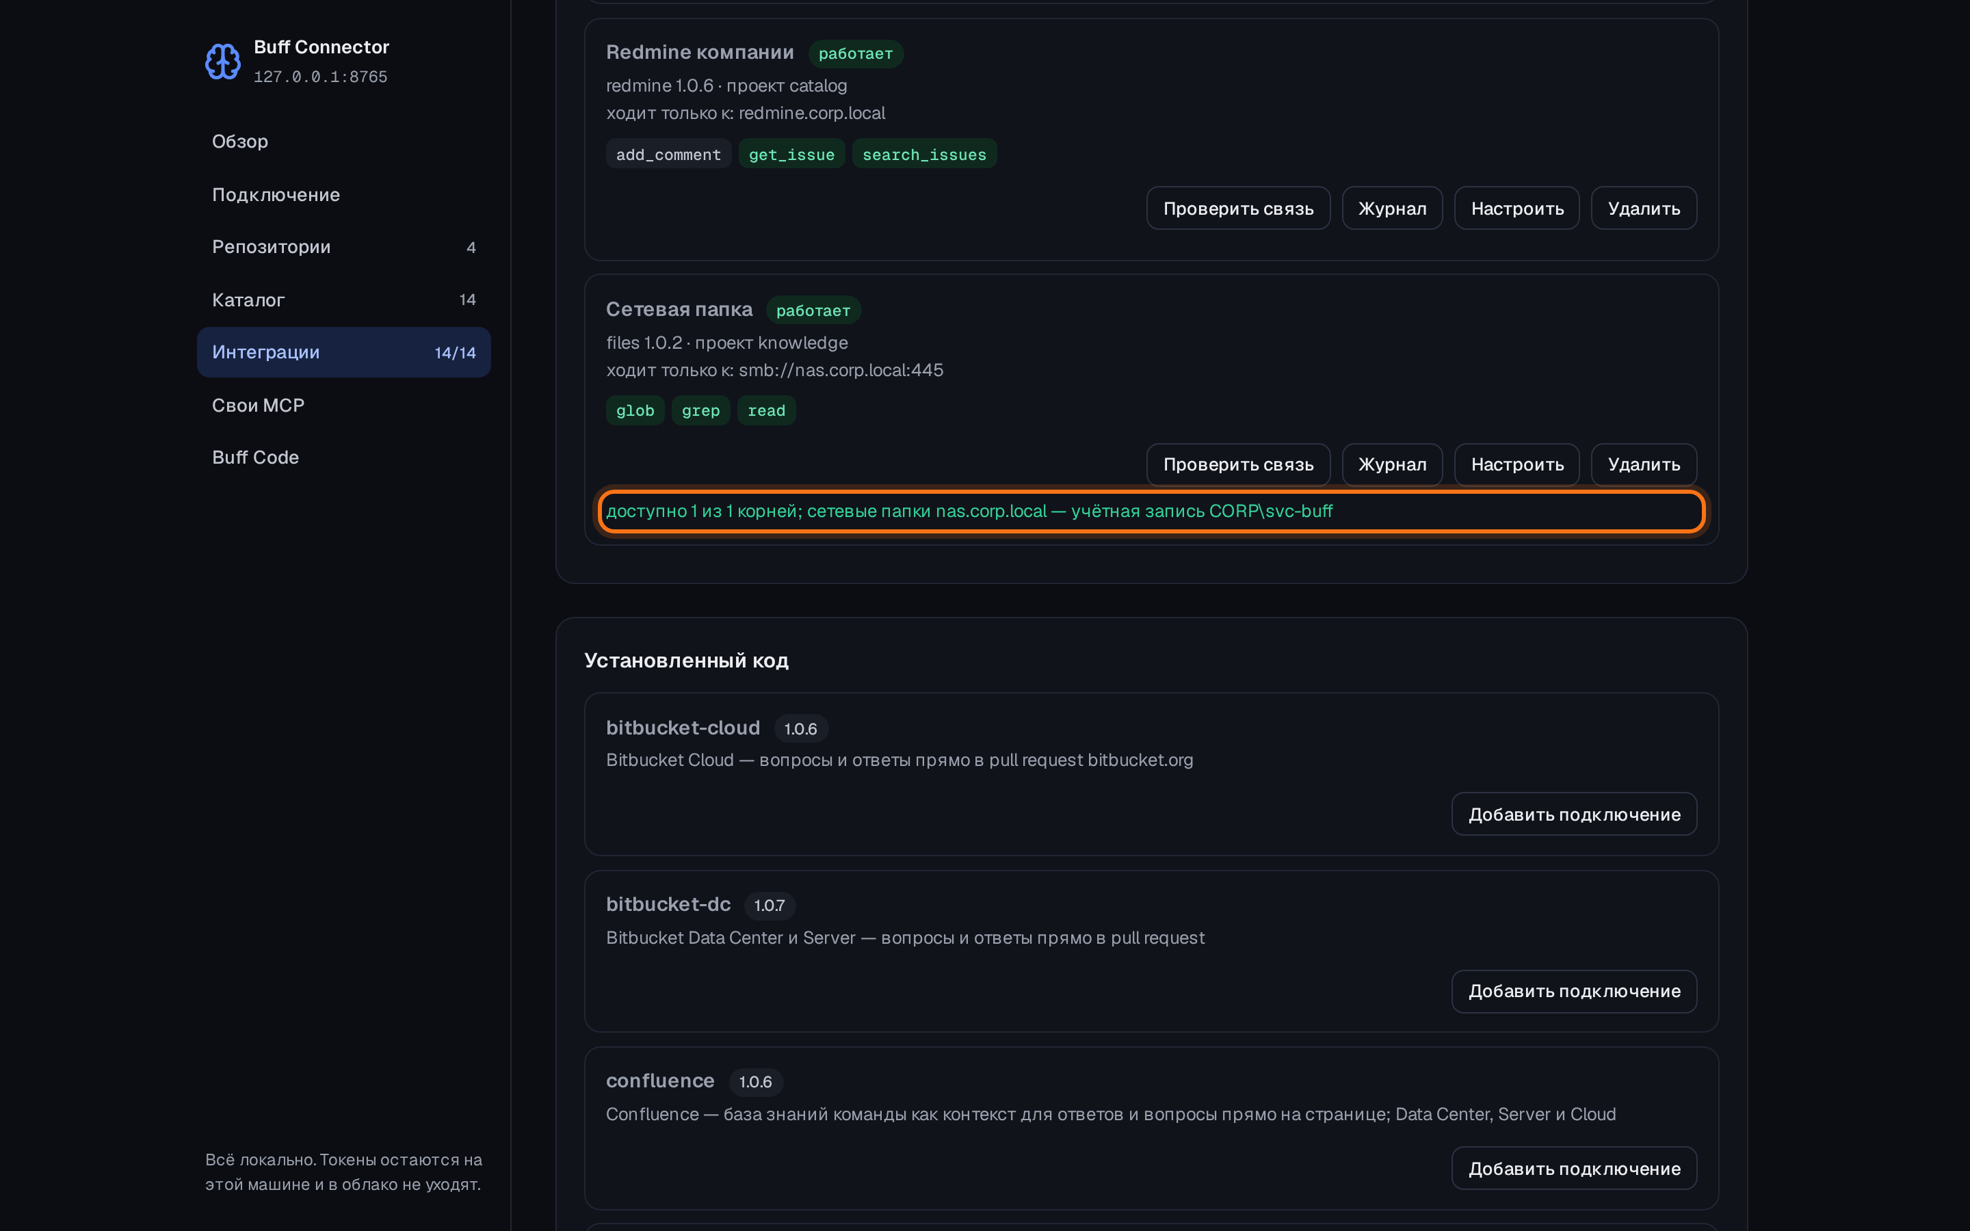The image size is (1970, 1231).
Task: Add connection for confluence
Action: [1573, 1168]
